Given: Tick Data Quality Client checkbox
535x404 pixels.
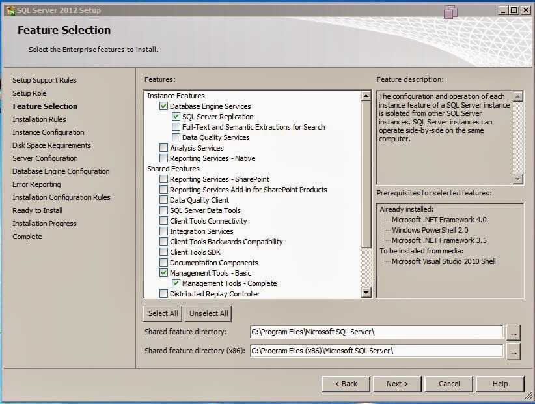Looking at the screenshot, I should pos(163,200).
